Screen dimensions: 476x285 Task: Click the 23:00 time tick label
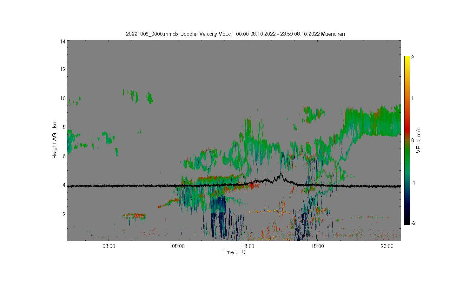pyautogui.click(x=387, y=246)
